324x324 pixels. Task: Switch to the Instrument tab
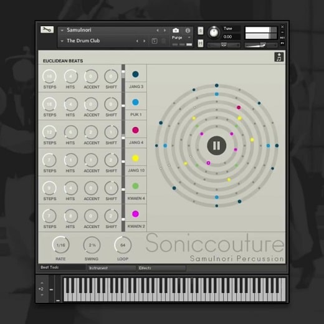click(112, 268)
